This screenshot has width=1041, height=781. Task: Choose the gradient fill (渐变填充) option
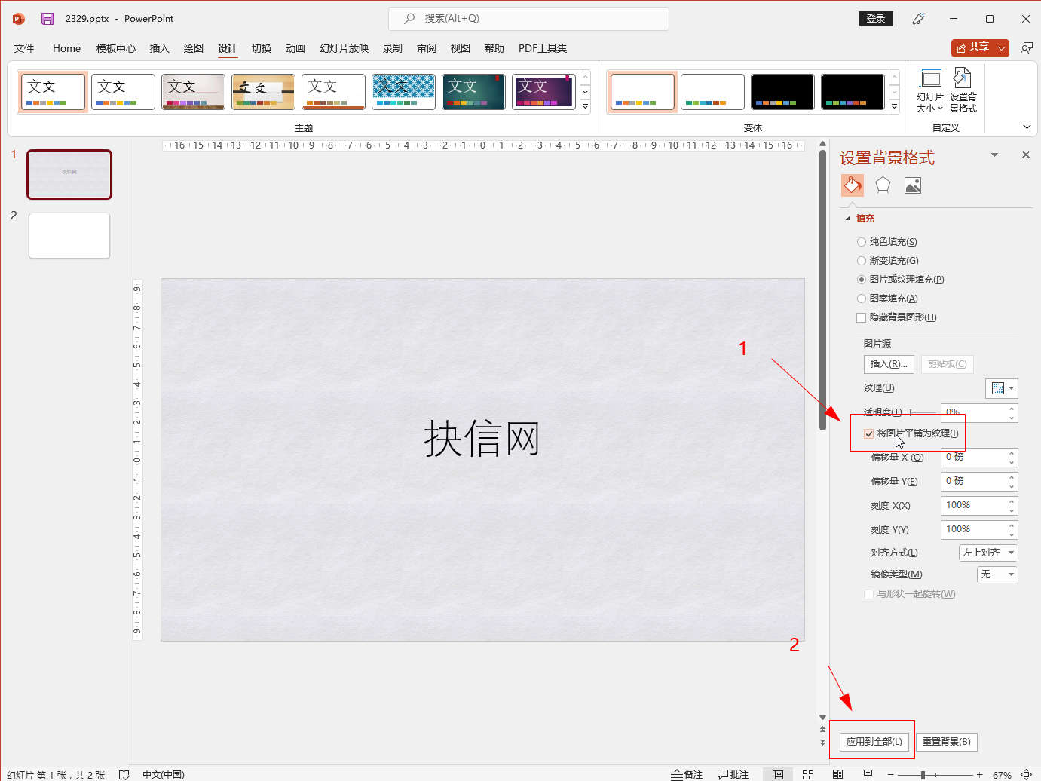coord(862,261)
